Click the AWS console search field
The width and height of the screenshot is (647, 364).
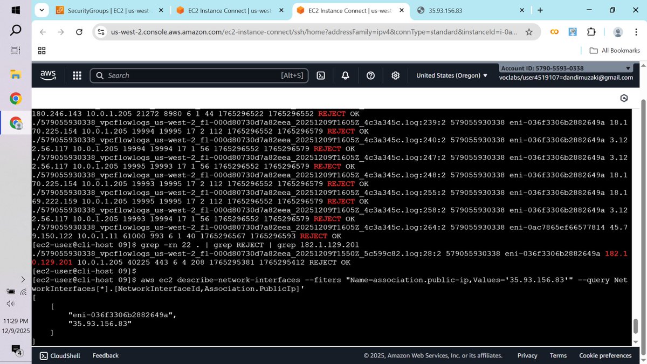coord(199,75)
